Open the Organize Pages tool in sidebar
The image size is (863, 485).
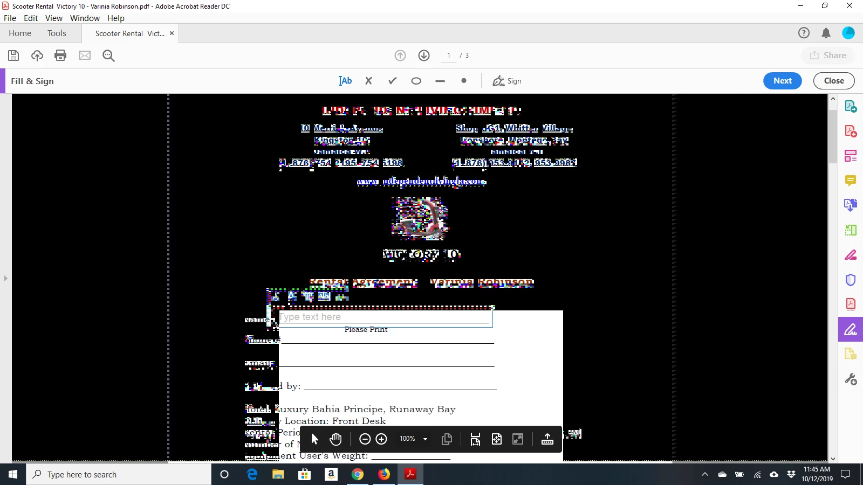coord(851,230)
